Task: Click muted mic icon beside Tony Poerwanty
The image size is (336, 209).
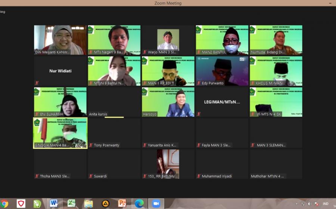Action: tap(91, 145)
